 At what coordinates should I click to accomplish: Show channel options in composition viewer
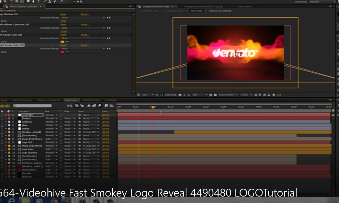tap(189, 95)
